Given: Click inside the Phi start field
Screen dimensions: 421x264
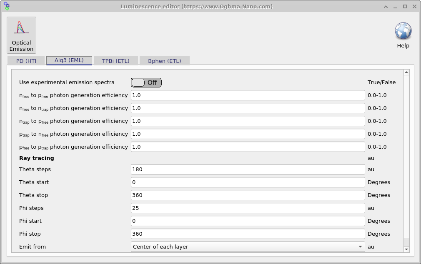Looking at the screenshot, I should [x=248, y=221].
